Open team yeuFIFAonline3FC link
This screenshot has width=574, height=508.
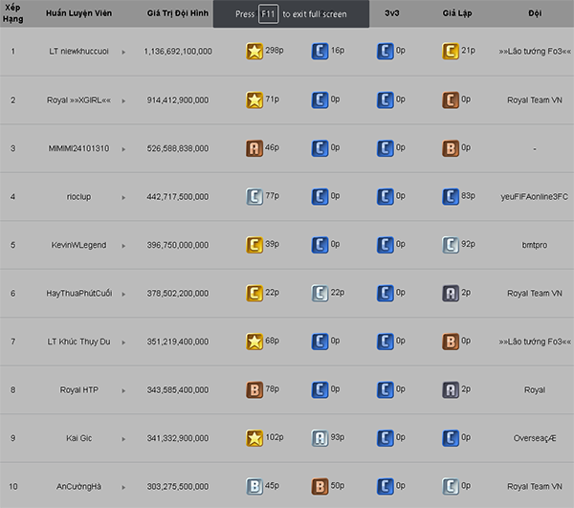[535, 196]
